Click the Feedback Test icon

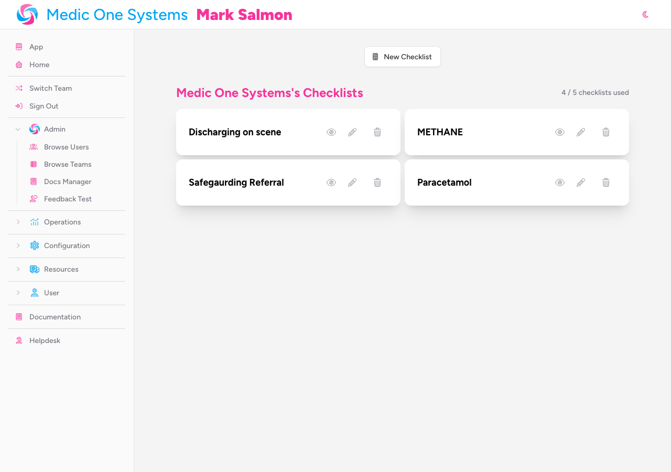click(34, 198)
